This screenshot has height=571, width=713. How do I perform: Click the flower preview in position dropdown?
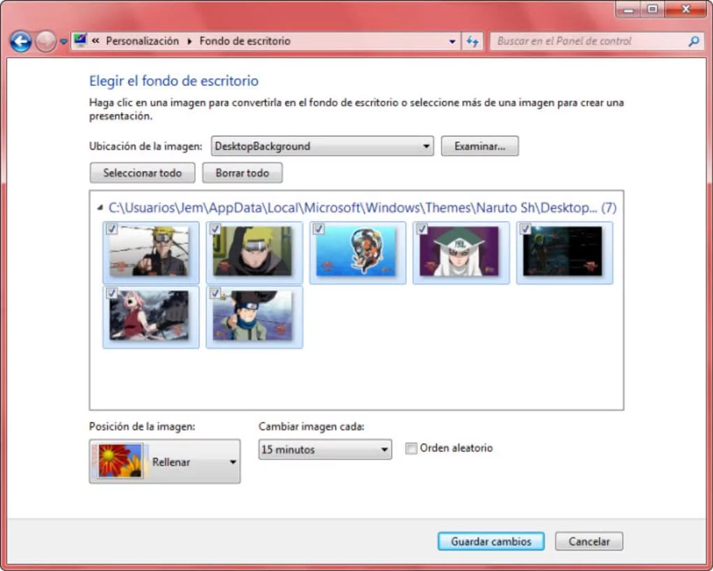(x=120, y=461)
